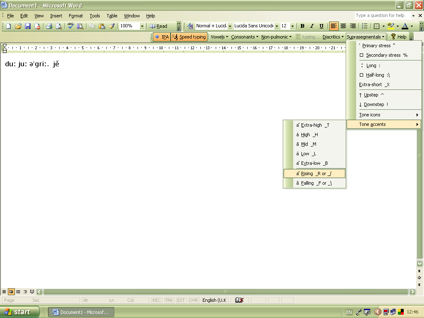Click the Print icon
Screen dimensions: 424x318
click(48, 26)
